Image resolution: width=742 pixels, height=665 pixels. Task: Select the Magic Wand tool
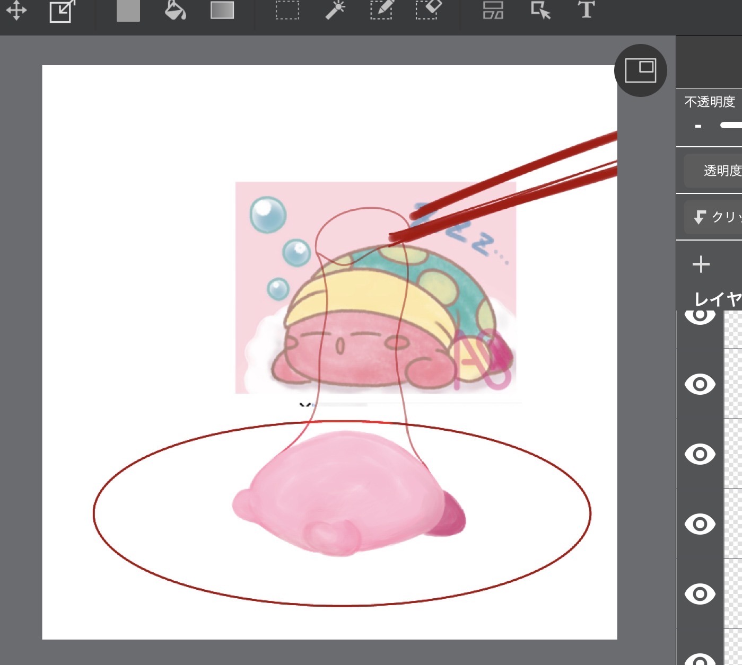point(335,10)
